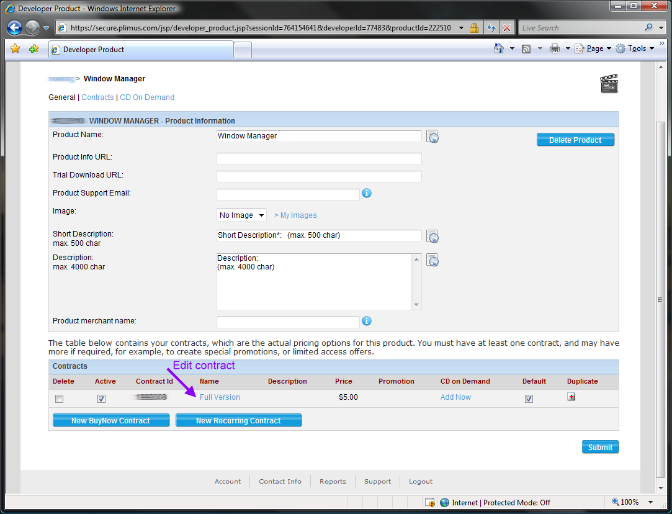
Task: Click the Trial Download URL field
Action: pos(319,176)
